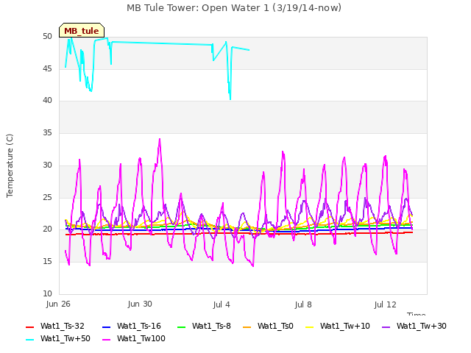Click the red Wat1_Ts-32 color swatch

[x=29, y=327]
